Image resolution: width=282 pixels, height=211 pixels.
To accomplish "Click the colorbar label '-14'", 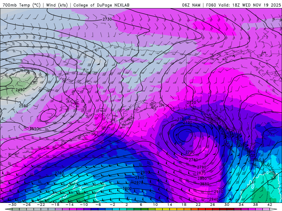I will click(69, 205).
